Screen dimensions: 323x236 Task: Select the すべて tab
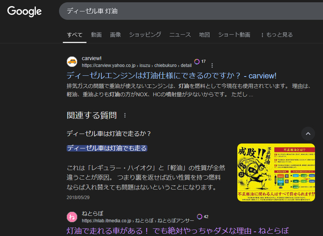click(x=75, y=35)
